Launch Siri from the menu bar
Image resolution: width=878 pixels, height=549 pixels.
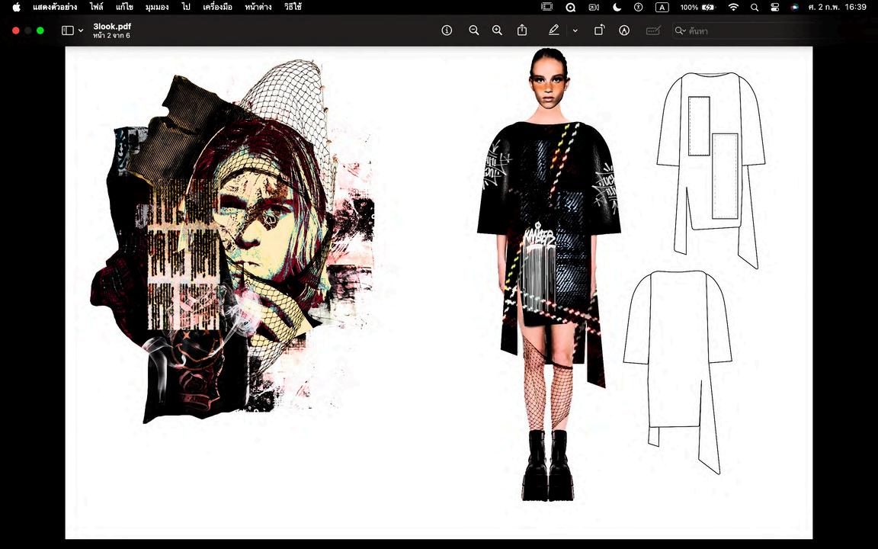(794, 8)
